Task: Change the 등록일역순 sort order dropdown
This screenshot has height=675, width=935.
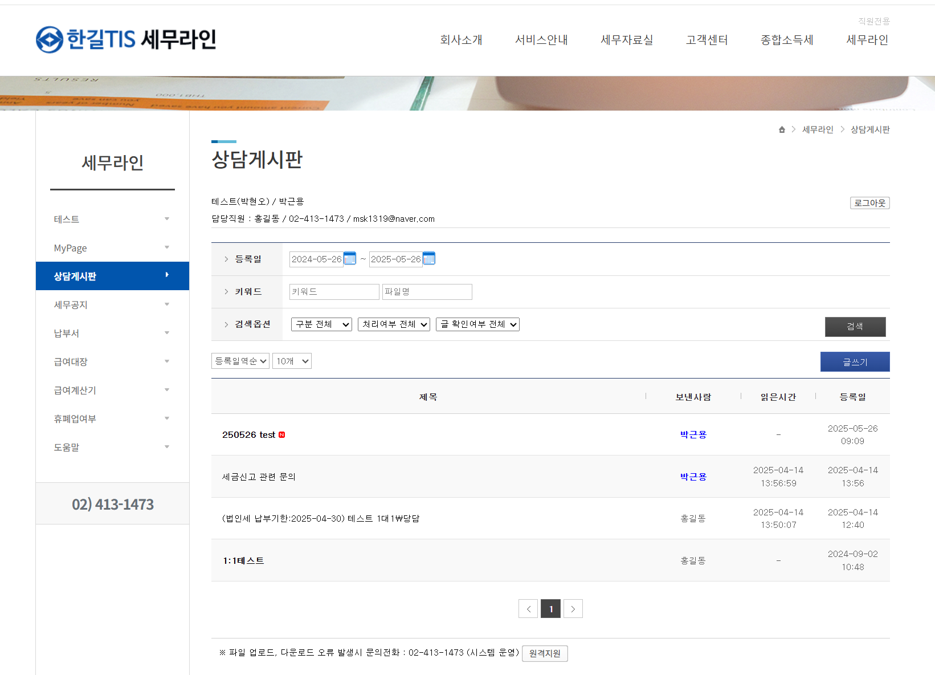Action: coord(240,361)
